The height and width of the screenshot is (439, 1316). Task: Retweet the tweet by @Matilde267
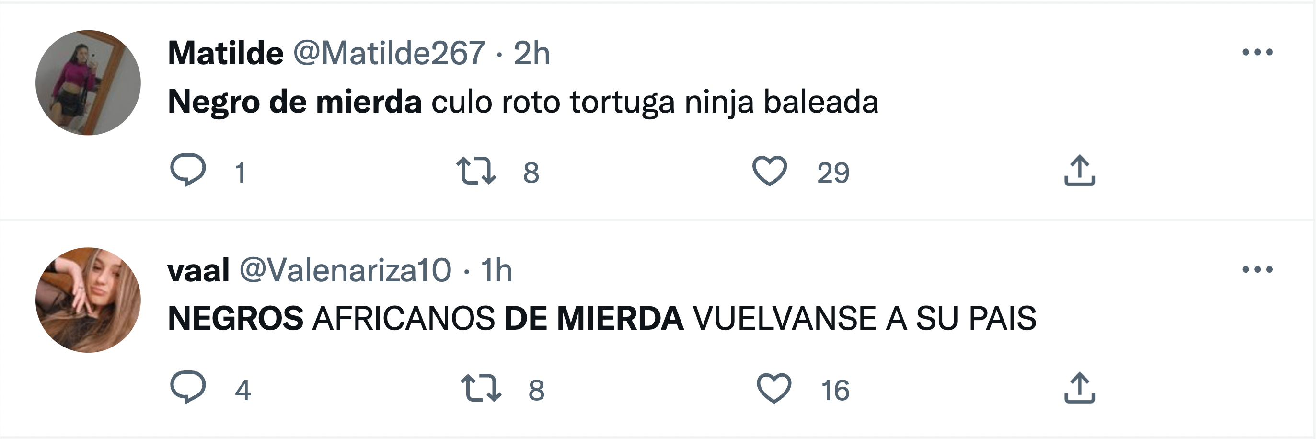point(475,171)
